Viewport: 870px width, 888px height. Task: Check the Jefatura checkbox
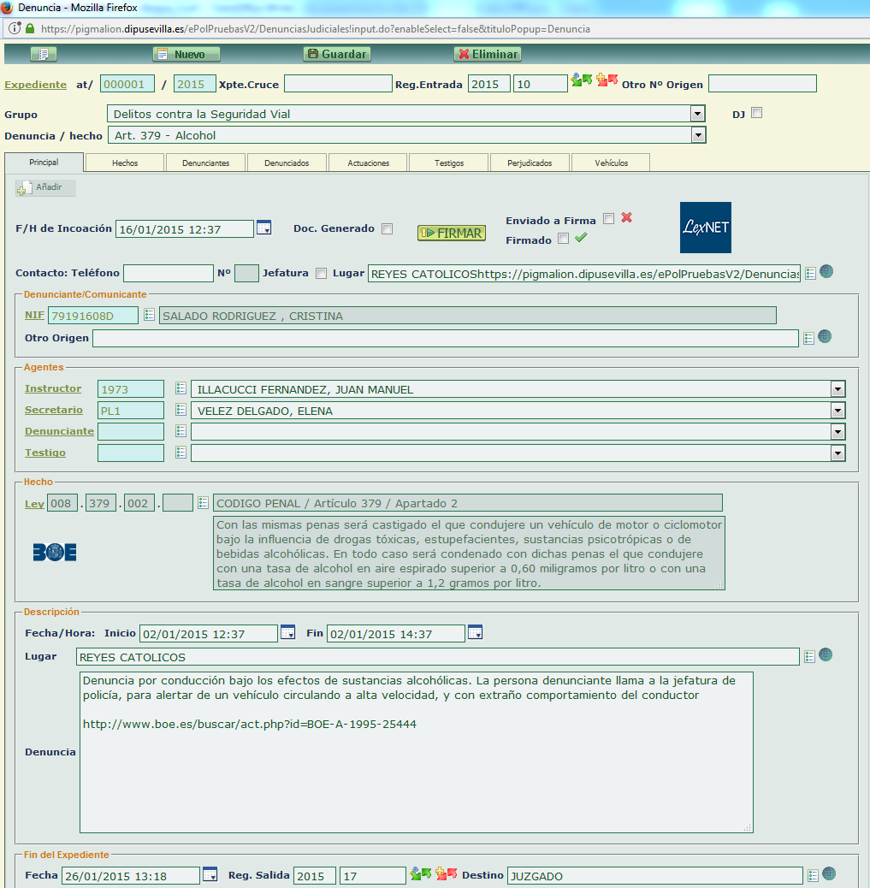tap(321, 273)
